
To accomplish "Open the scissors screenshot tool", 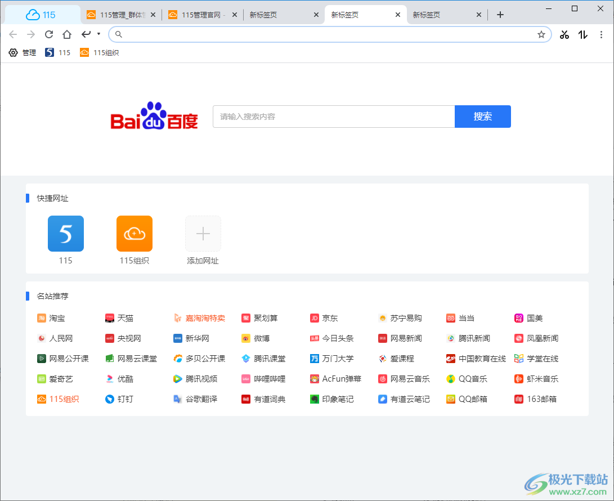I will [564, 35].
